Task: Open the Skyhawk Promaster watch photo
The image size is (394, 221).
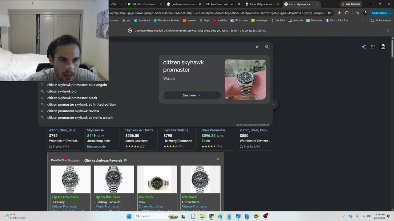Action: (x=245, y=79)
